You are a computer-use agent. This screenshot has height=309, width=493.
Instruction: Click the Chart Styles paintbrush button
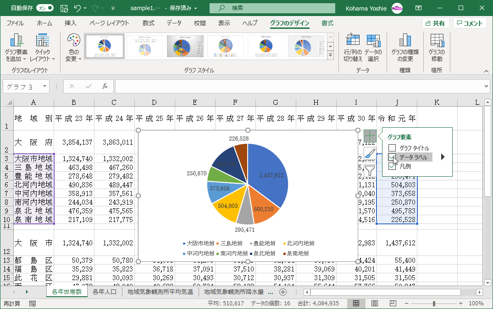pos(370,153)
